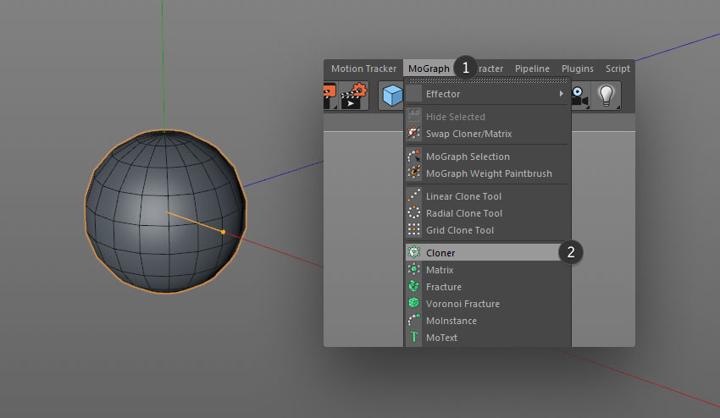Click the blue Cube primitive icon

coord(391,96)
